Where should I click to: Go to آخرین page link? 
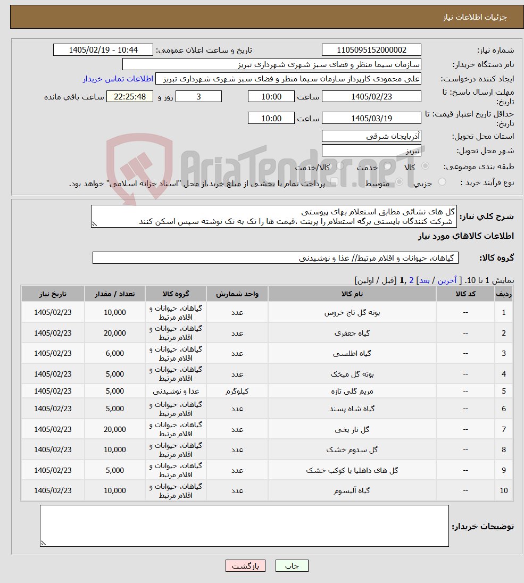pyautogui.click(x=447, y=280)
